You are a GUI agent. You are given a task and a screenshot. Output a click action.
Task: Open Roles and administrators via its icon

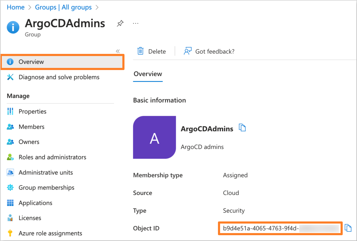click(10, 157)
